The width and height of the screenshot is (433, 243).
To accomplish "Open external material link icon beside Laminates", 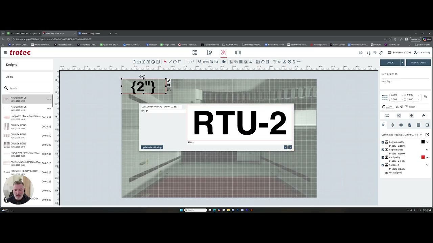I will coord(427,135).
